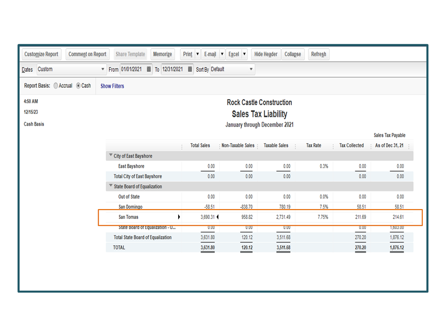Screen dimensions: 446x334
Task: Click San Tomas total sales 3,690.31
Action: tap(208, 217)
